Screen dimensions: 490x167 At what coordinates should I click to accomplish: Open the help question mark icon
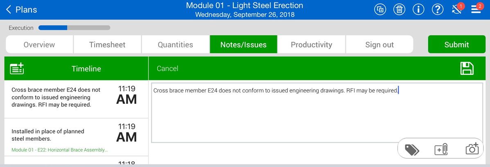tap(438, 9)
